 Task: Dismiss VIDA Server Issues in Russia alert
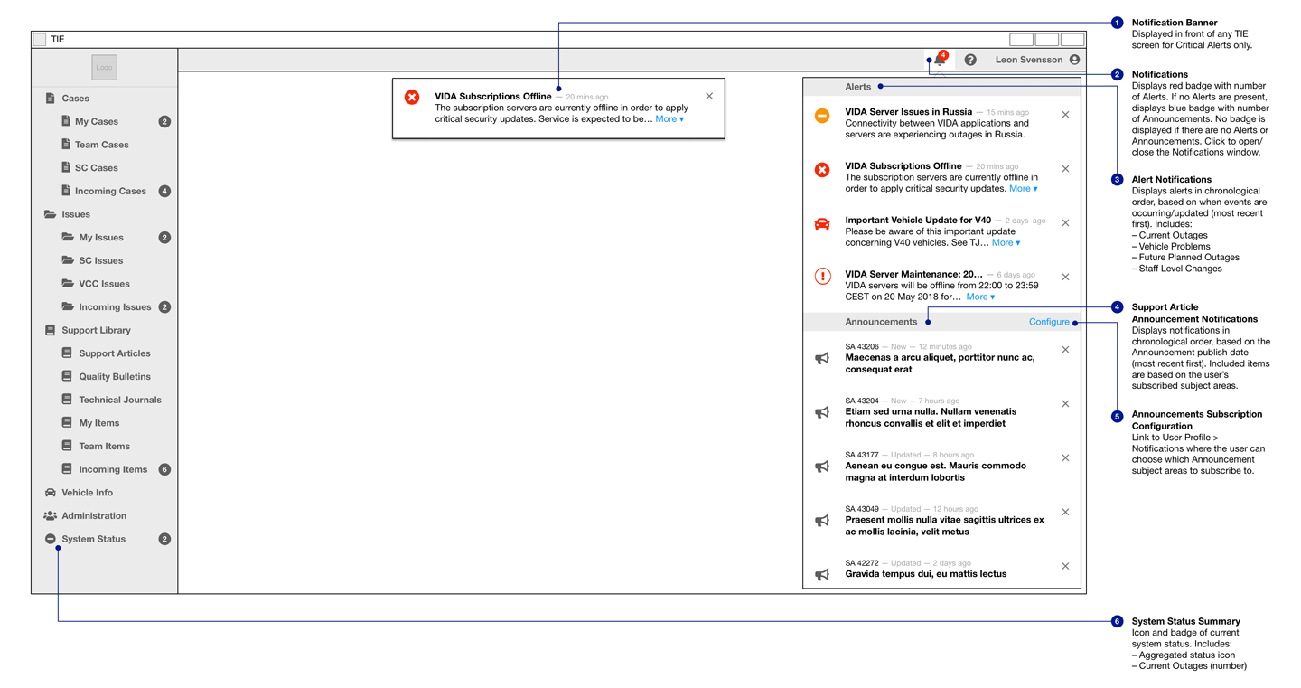1065,115
